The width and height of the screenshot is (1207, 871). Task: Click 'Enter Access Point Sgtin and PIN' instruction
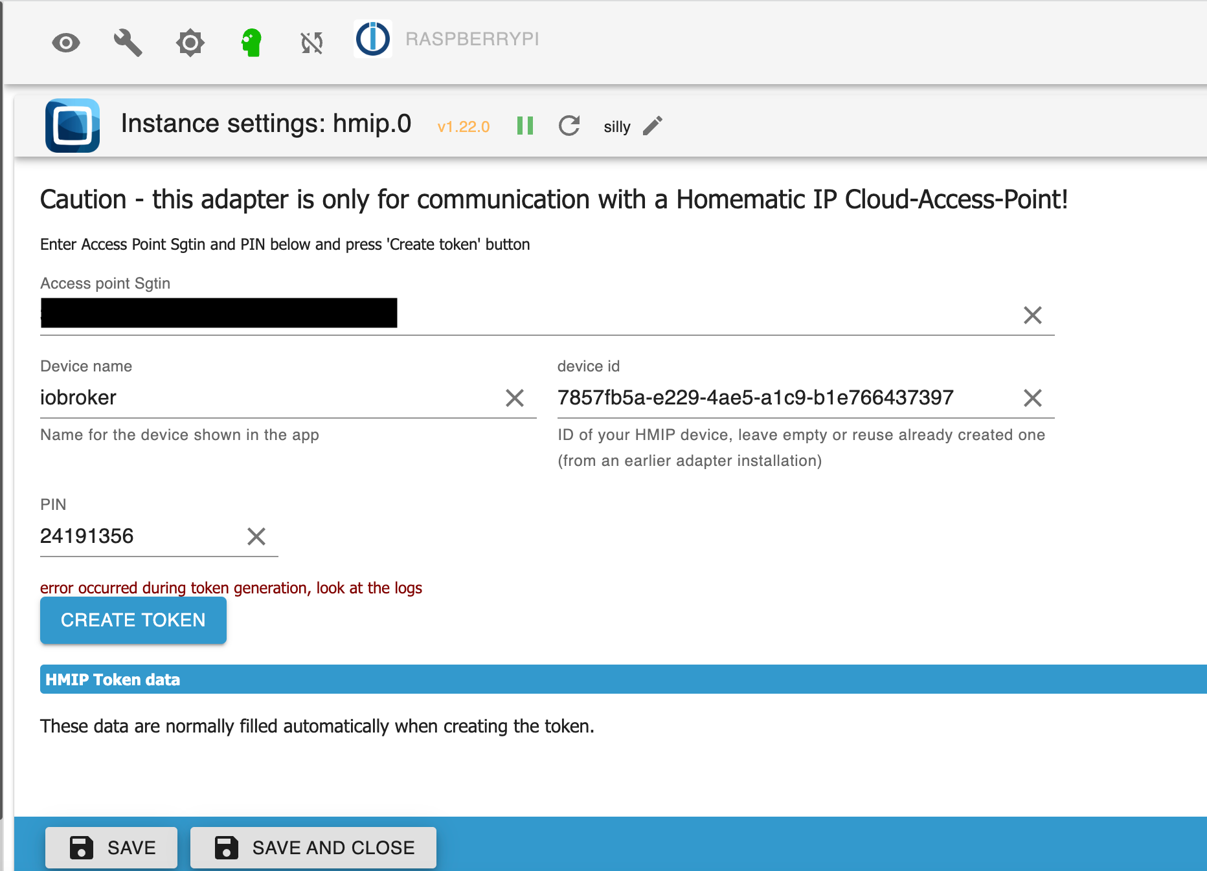point(285,245)
